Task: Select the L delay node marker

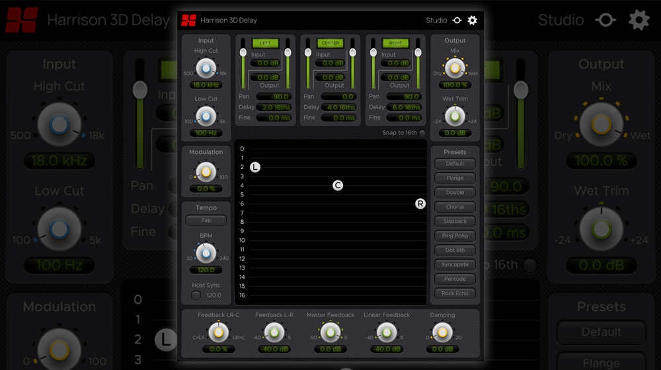Action: click(255, 167)
